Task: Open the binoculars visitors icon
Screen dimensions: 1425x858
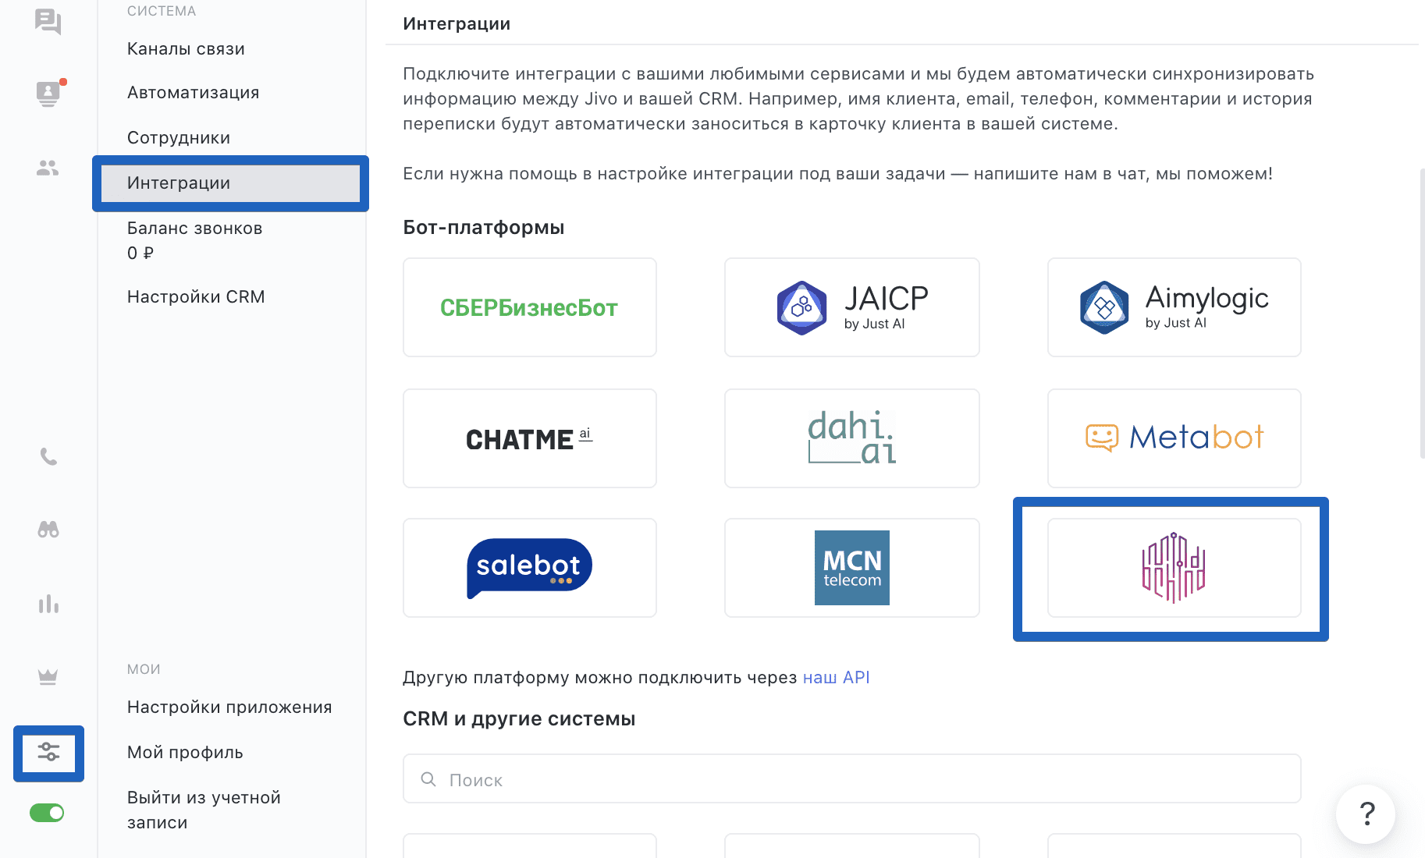Action: click(48, 530)
